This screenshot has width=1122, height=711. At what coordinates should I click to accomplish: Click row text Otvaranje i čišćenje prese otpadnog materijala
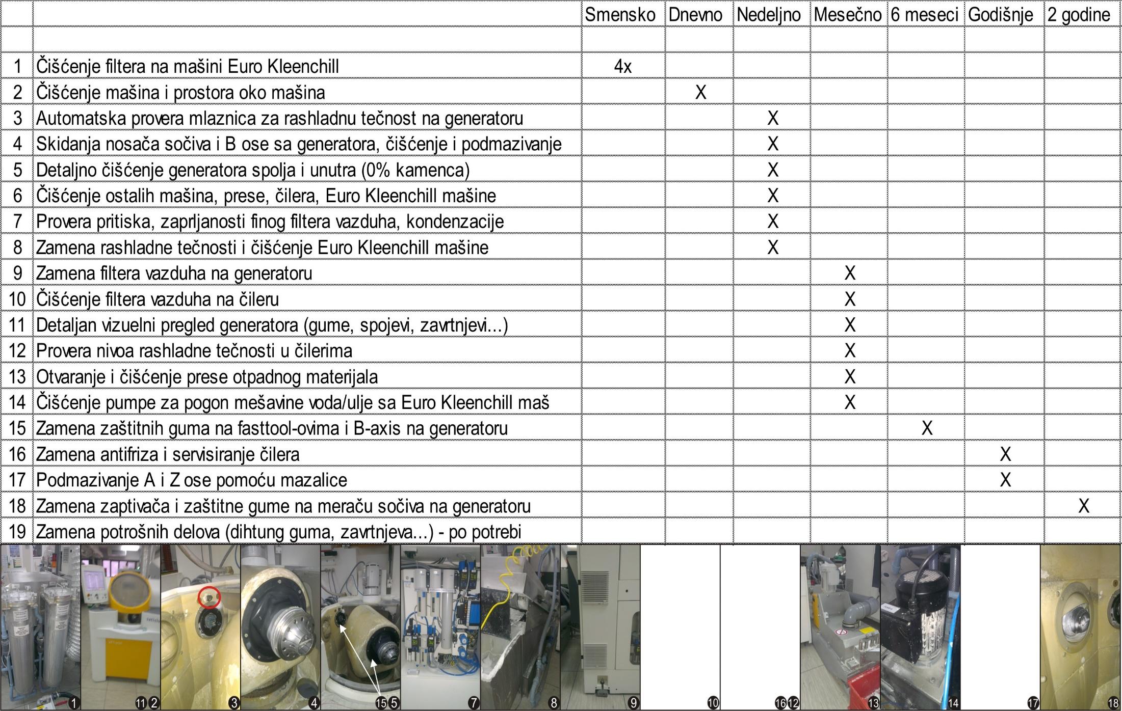(x=207, y=377)
